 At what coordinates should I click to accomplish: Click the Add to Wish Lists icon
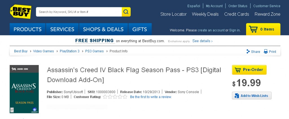tap(237, 96)
